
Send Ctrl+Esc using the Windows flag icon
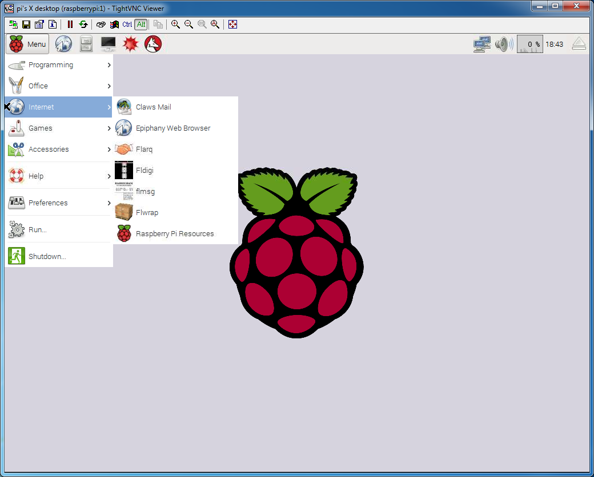[114, 25]
